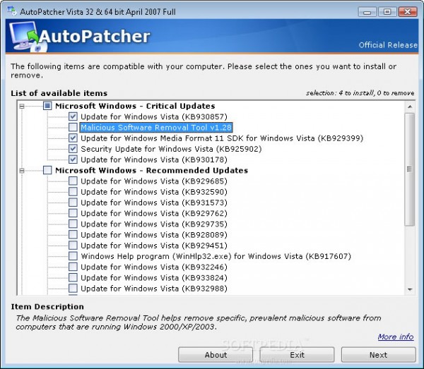Viewport: 424px width, 369px height.
Task: Click the scrollbar up arrow
Action: coord(410,107)
